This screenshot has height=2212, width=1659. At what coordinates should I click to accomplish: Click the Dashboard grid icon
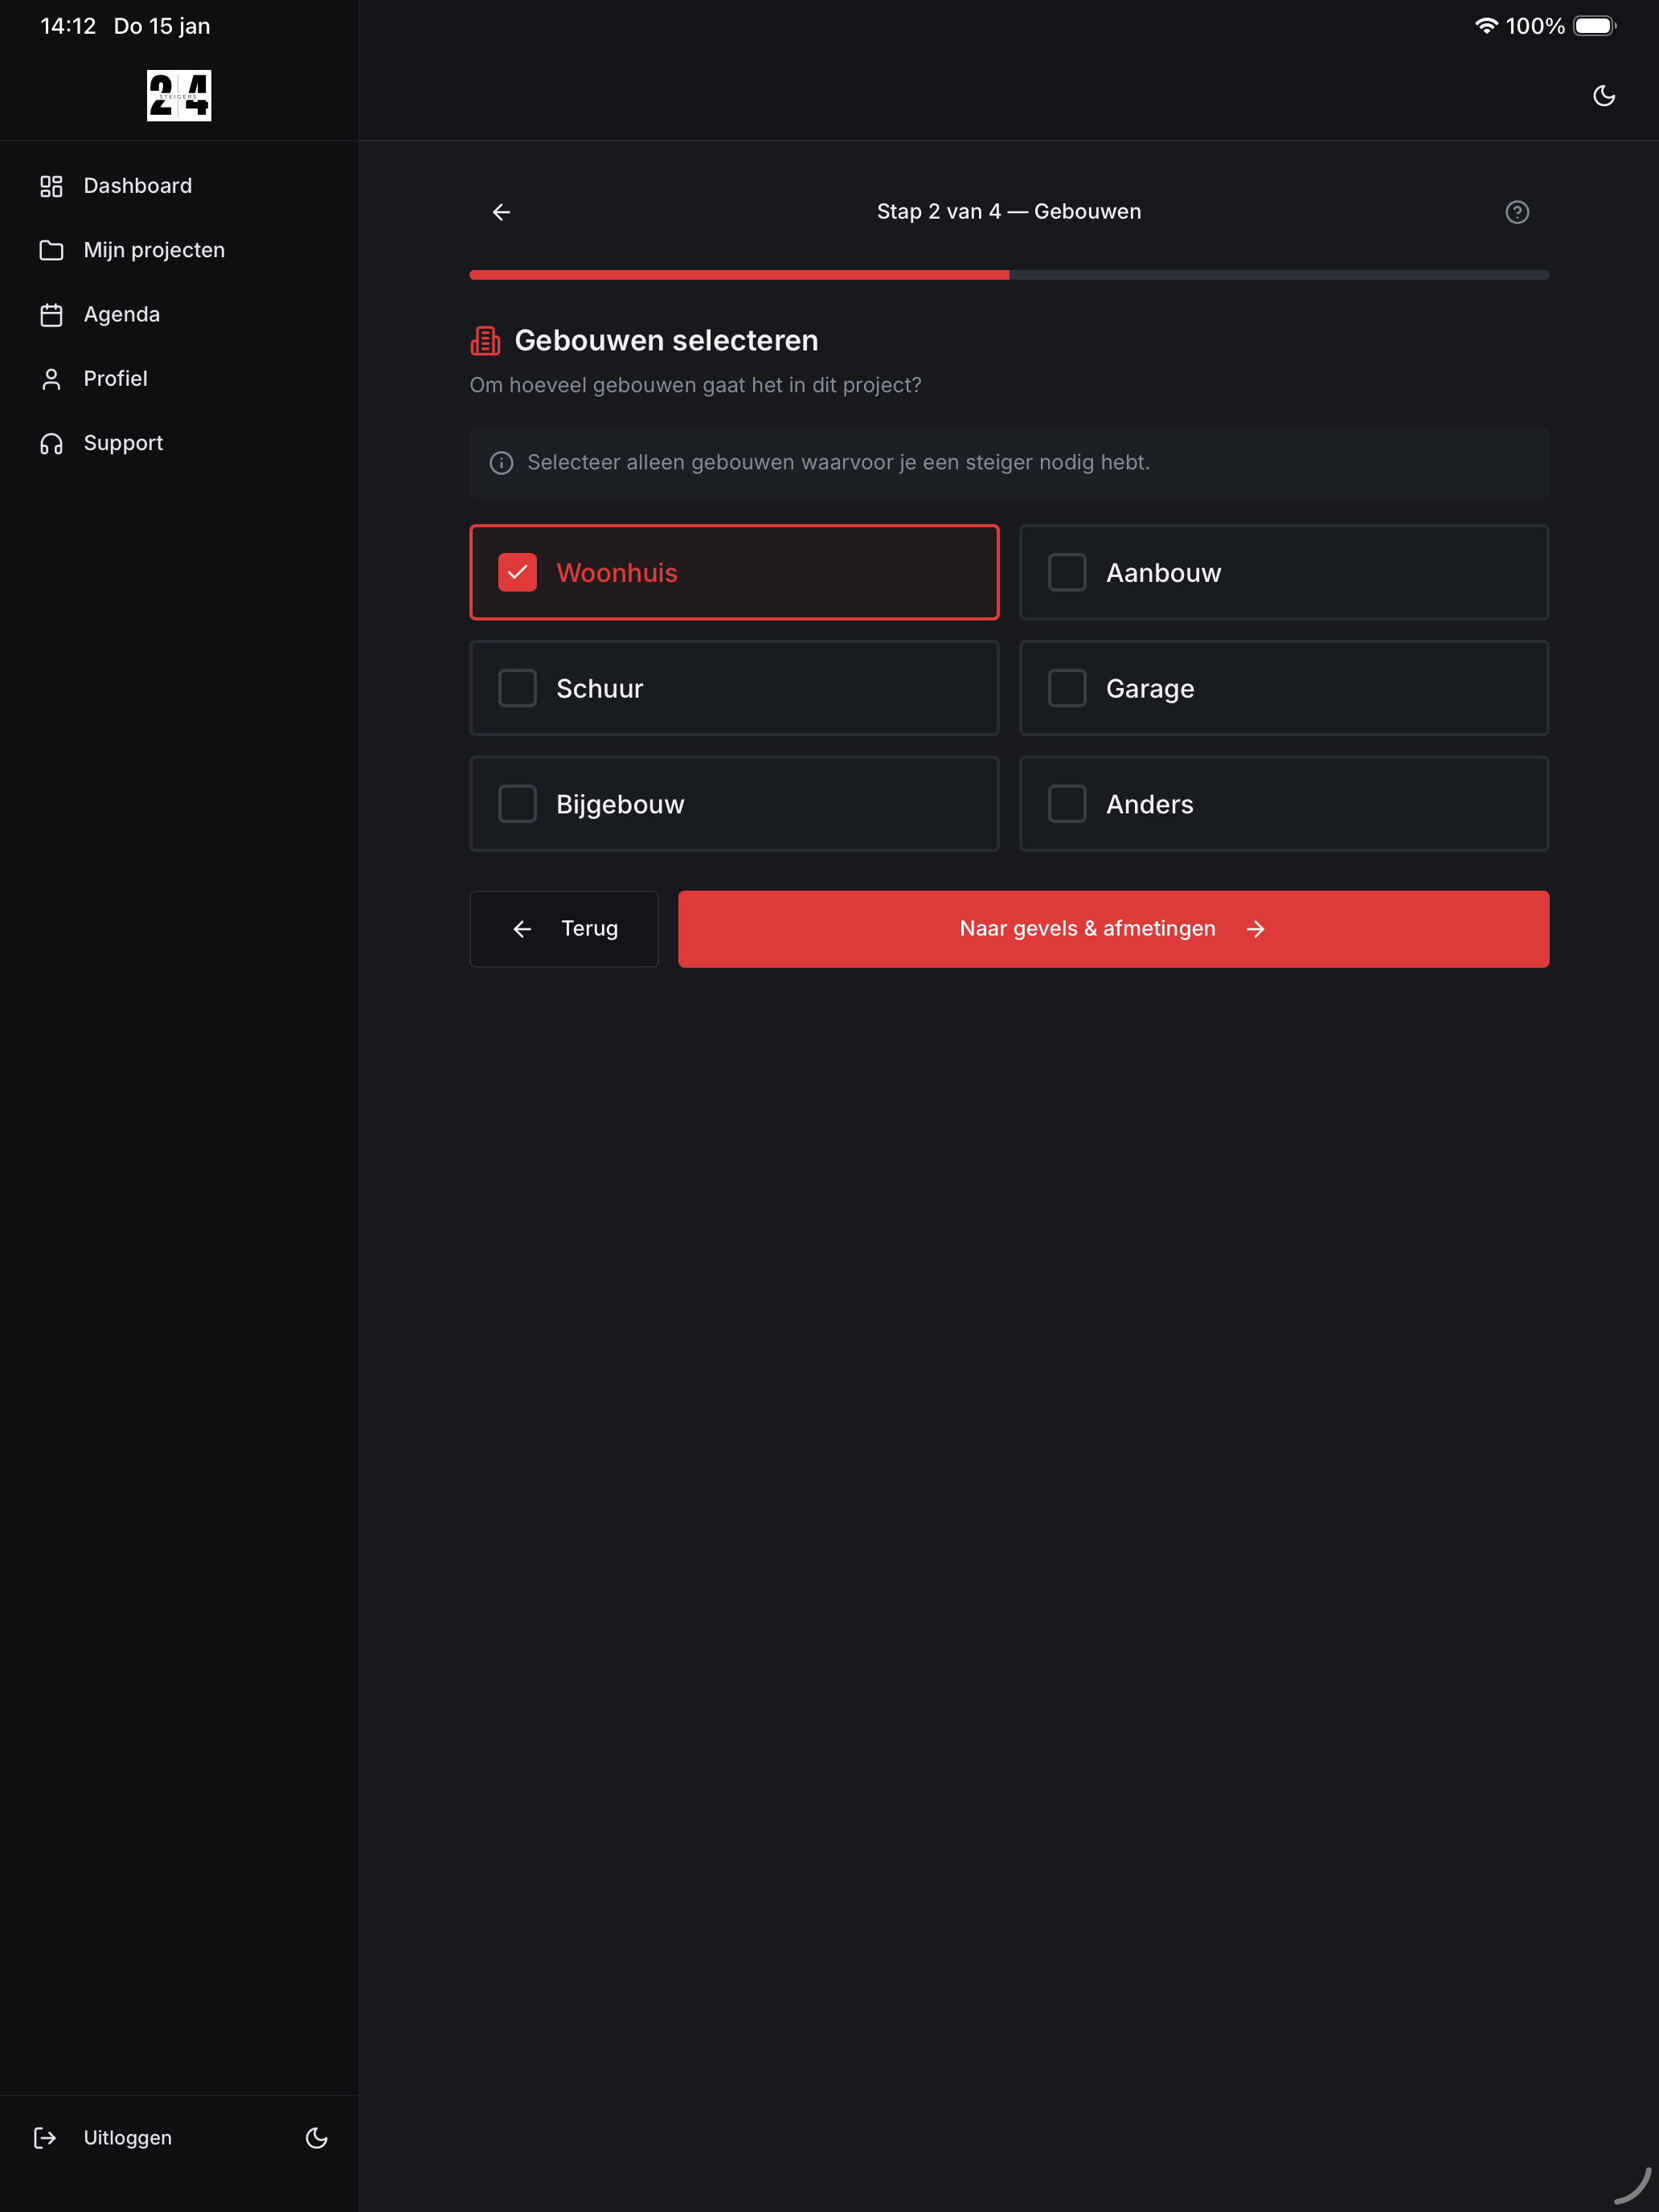tap(51, 186)
